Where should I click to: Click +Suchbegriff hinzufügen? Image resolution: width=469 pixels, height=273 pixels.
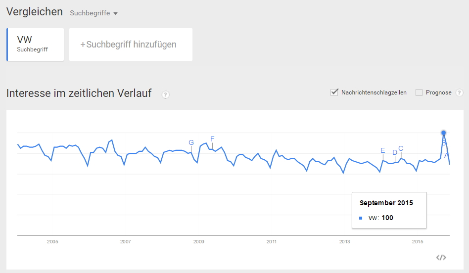tap(131, 45)
